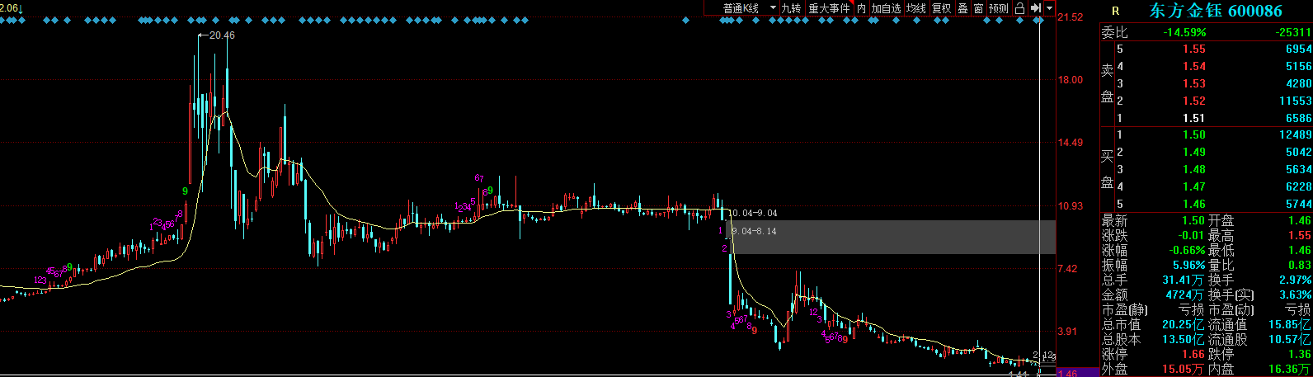Click the purple 1.46 axis price tag
This screenshot has width=1313, height=377.
[x=1078, y=373]
